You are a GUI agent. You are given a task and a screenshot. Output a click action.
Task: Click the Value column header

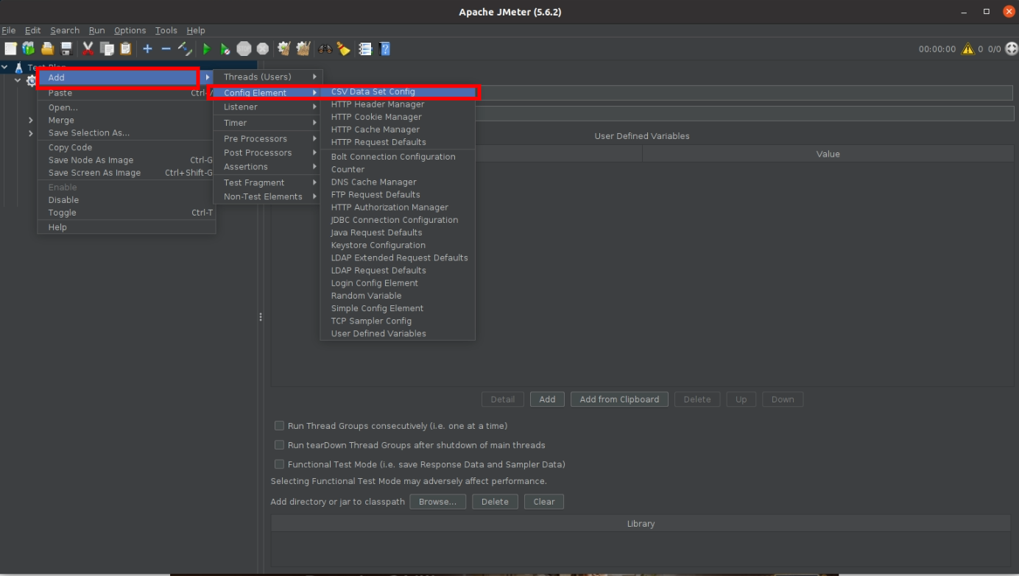[828, 154]
